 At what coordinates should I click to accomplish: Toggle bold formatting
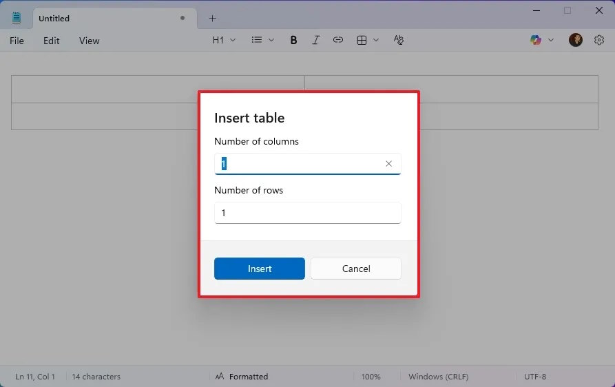293,40
